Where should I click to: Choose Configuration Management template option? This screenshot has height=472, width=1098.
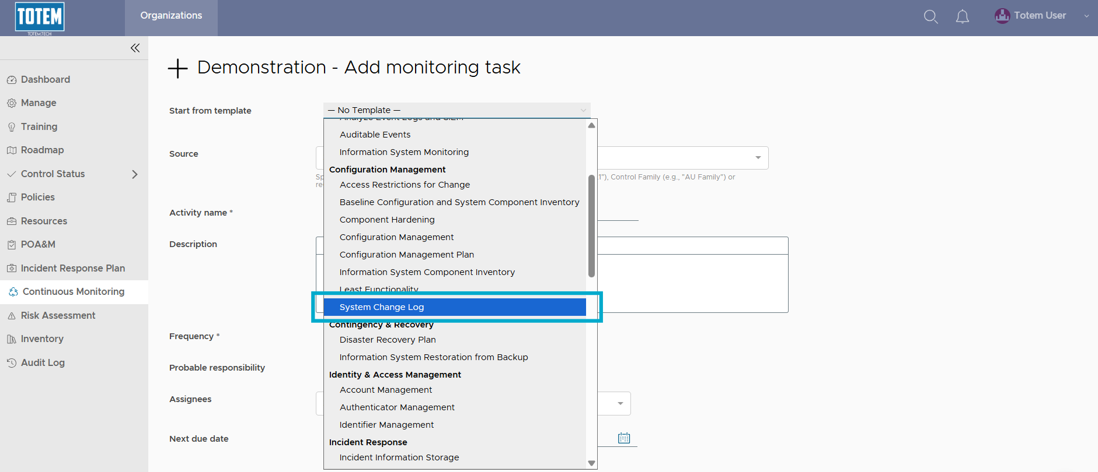pos(455,237)
